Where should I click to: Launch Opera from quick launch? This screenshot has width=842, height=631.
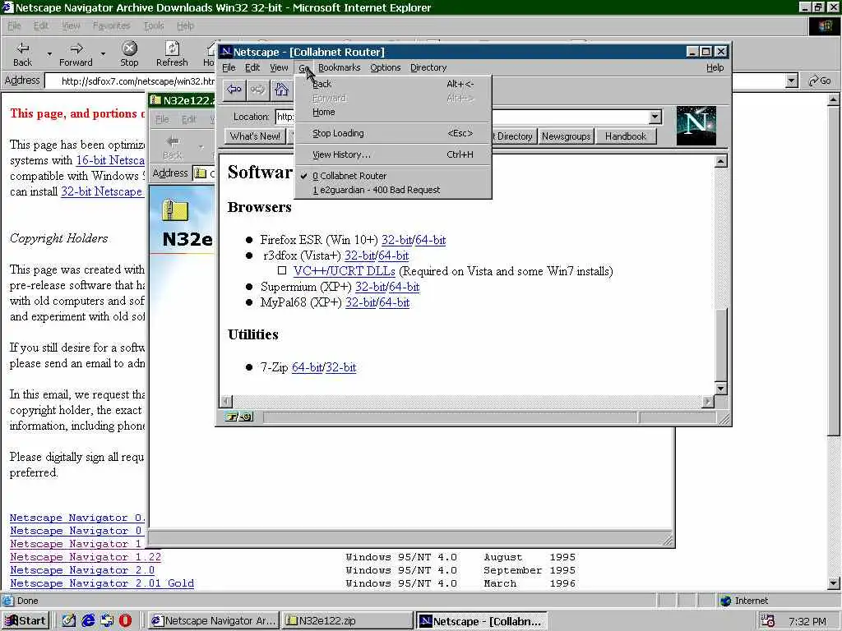(125, 620)
